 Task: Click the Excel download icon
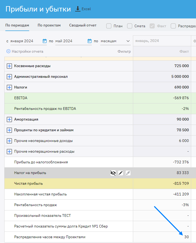(78, 9)
